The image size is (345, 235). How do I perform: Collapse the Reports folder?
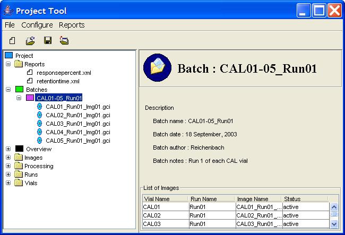8,64
